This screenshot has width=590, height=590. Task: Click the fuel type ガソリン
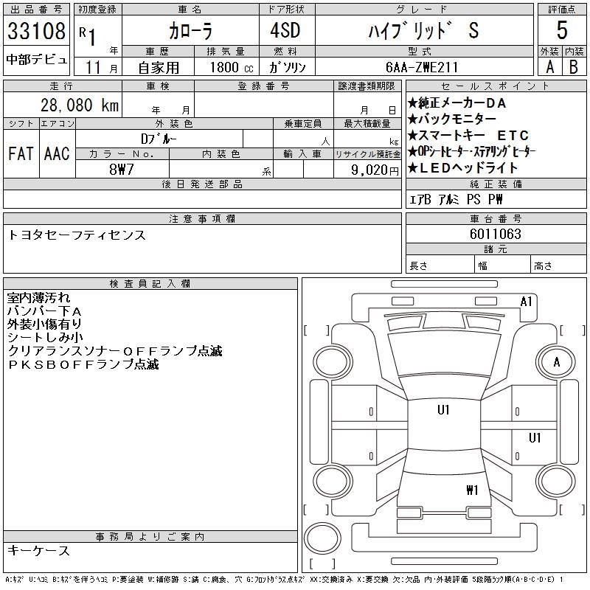(x=288, y=67)
